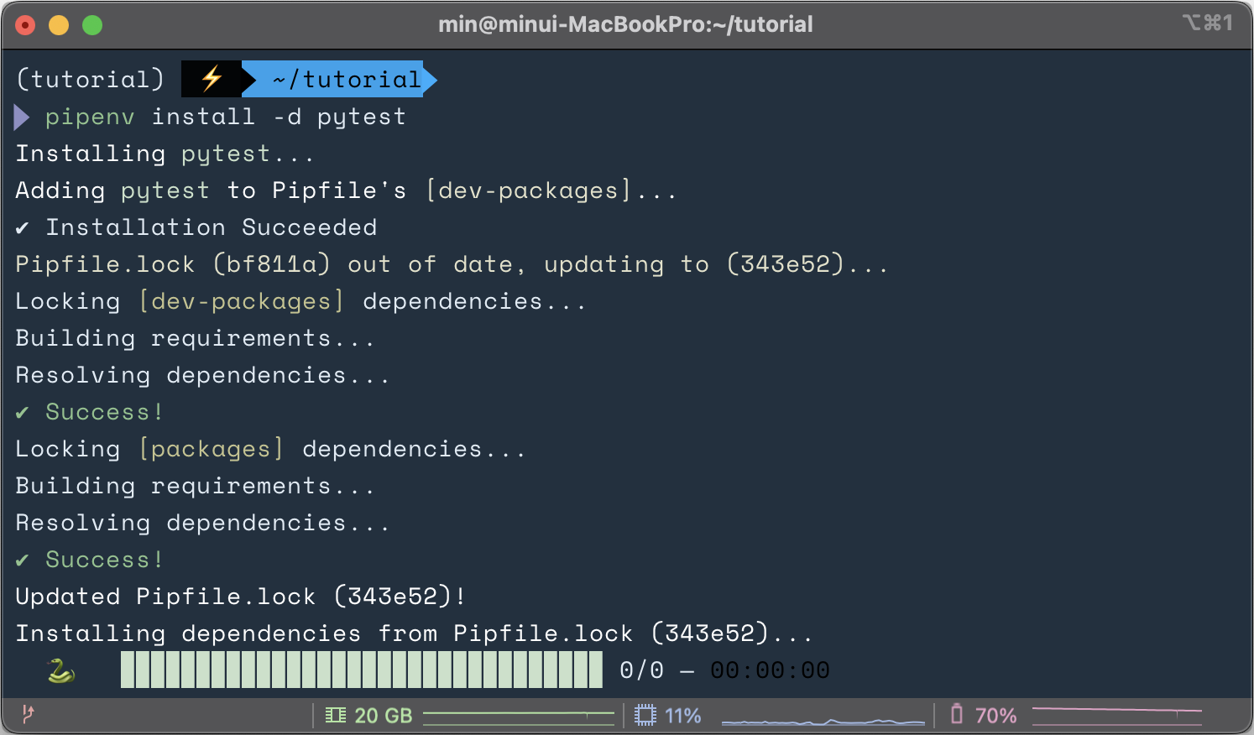Screen dimensions: 1254x735
Task: Click the arrow chevron after the tutorial path
Action: tap(430, 78)
